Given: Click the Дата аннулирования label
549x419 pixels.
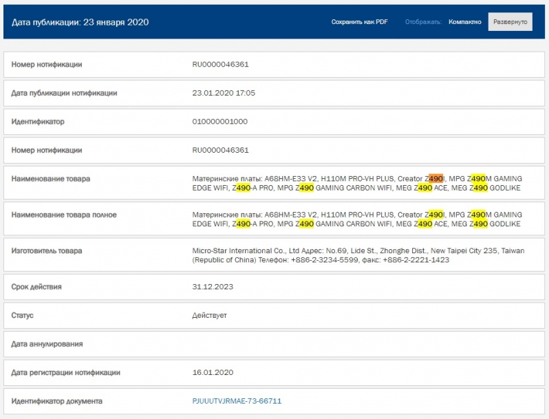Looking at the screenshot, I should tap(47, 344).
